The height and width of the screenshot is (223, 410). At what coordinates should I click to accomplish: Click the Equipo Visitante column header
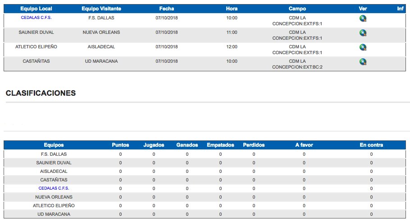101,9
